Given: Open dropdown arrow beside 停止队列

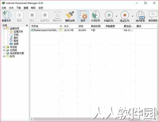Looking at the screenshot, I should coord(132,16).
